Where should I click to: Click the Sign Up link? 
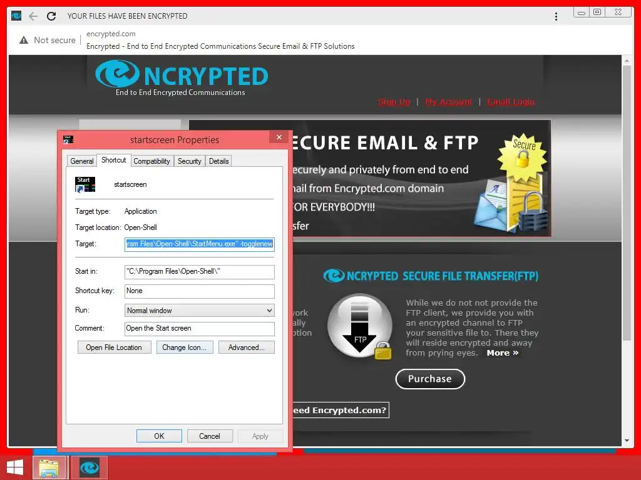[x=394, y=102]
